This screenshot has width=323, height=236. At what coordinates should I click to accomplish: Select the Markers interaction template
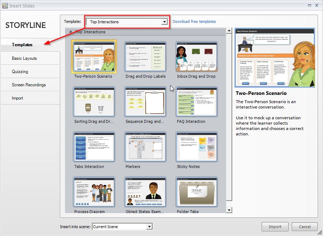[145, 147]
